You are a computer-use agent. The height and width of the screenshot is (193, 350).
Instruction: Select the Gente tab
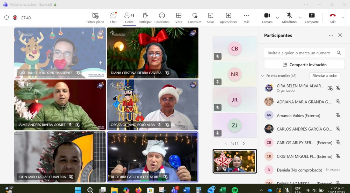tap(129, 18)
